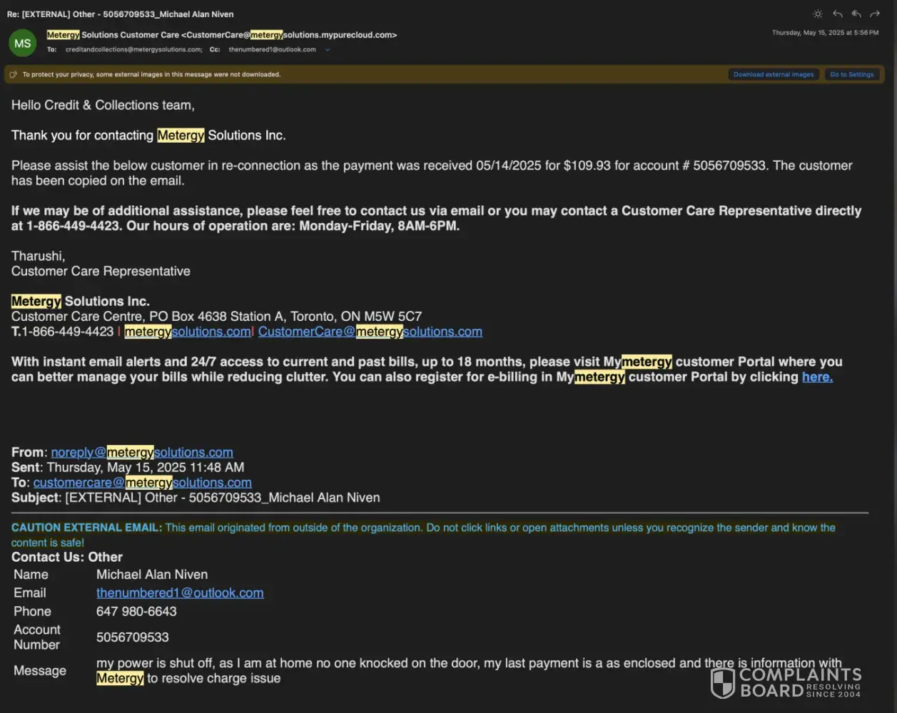The image size is (897, 713).
Task: Click signature line 'Customer Care Representative'
Action: pyautogui.click(x=101, y=271)
